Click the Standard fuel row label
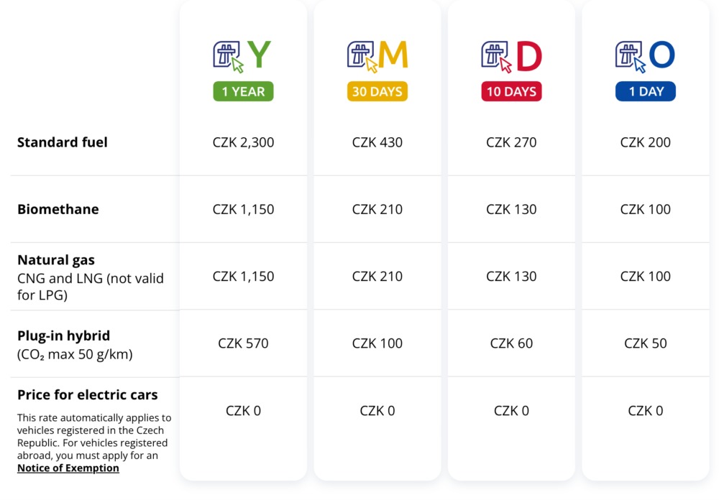719x500 pixels. coord(63,142)
